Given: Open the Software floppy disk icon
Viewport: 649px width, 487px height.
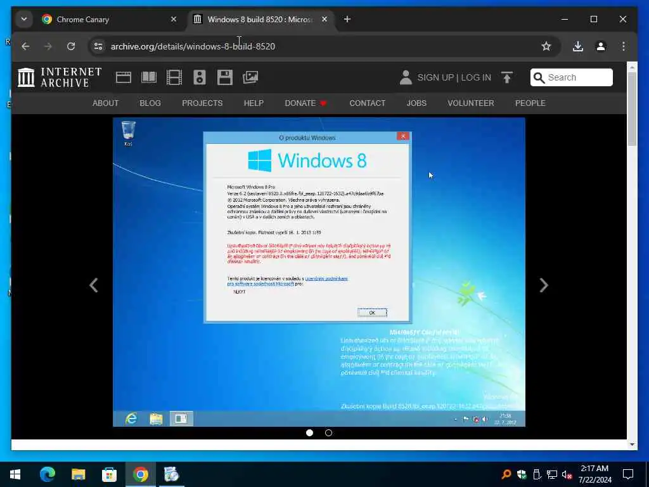Looking at the screenshot, I should click(225, 77).
